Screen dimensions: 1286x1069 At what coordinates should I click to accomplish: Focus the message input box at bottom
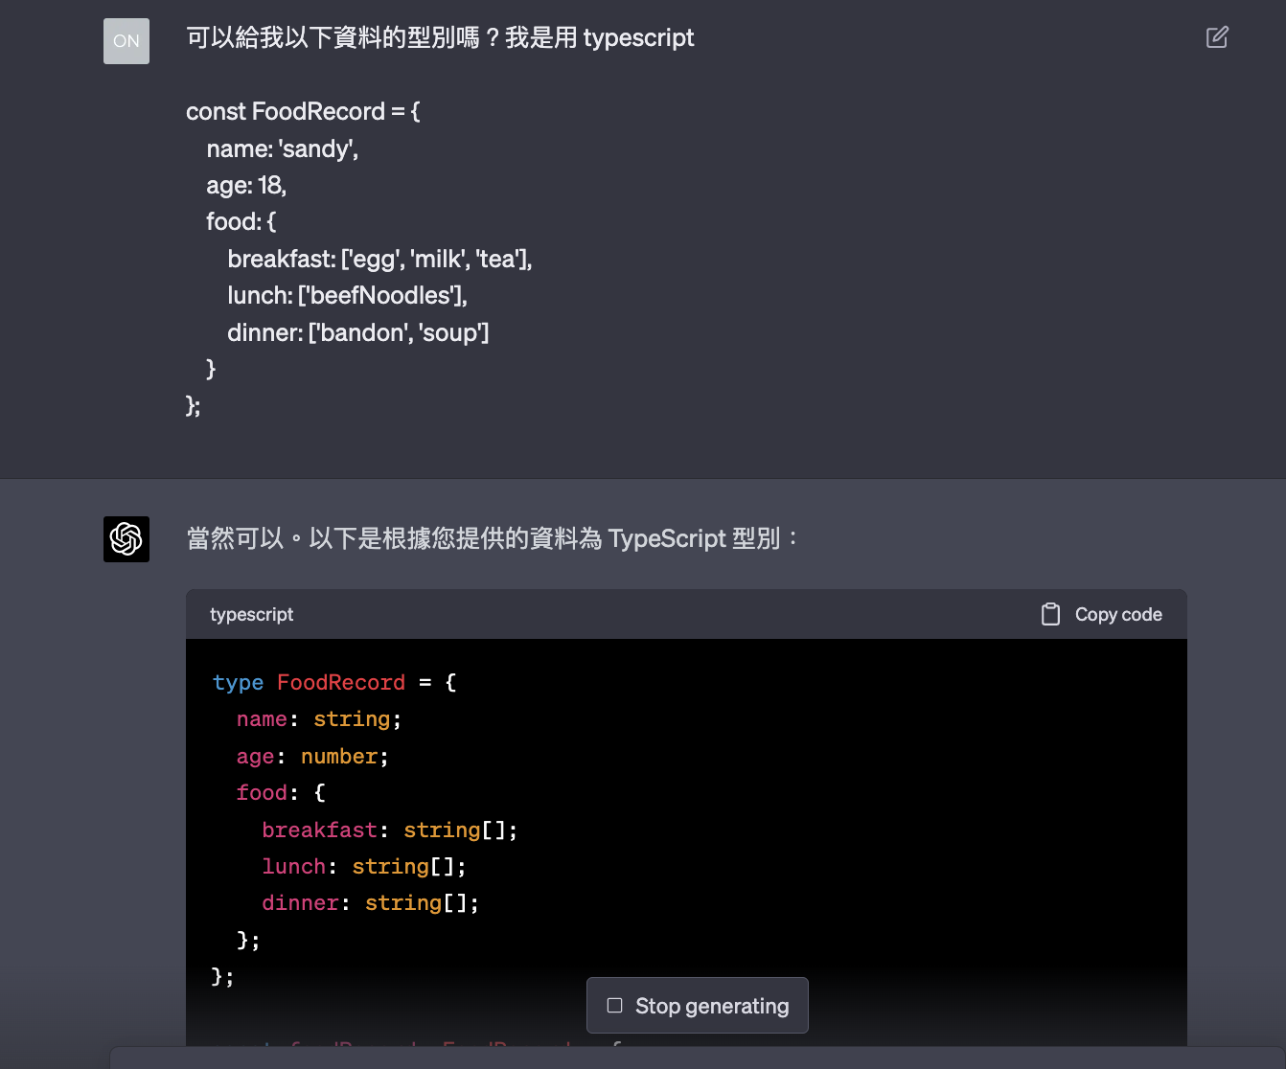698,1058
